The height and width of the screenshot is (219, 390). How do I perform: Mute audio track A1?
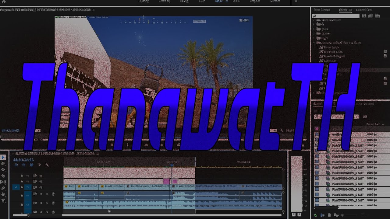tap(41, 194)
